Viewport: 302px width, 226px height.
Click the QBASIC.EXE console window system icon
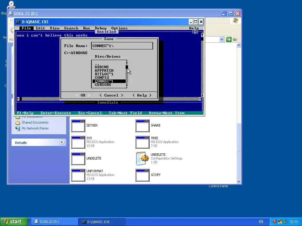18,22
